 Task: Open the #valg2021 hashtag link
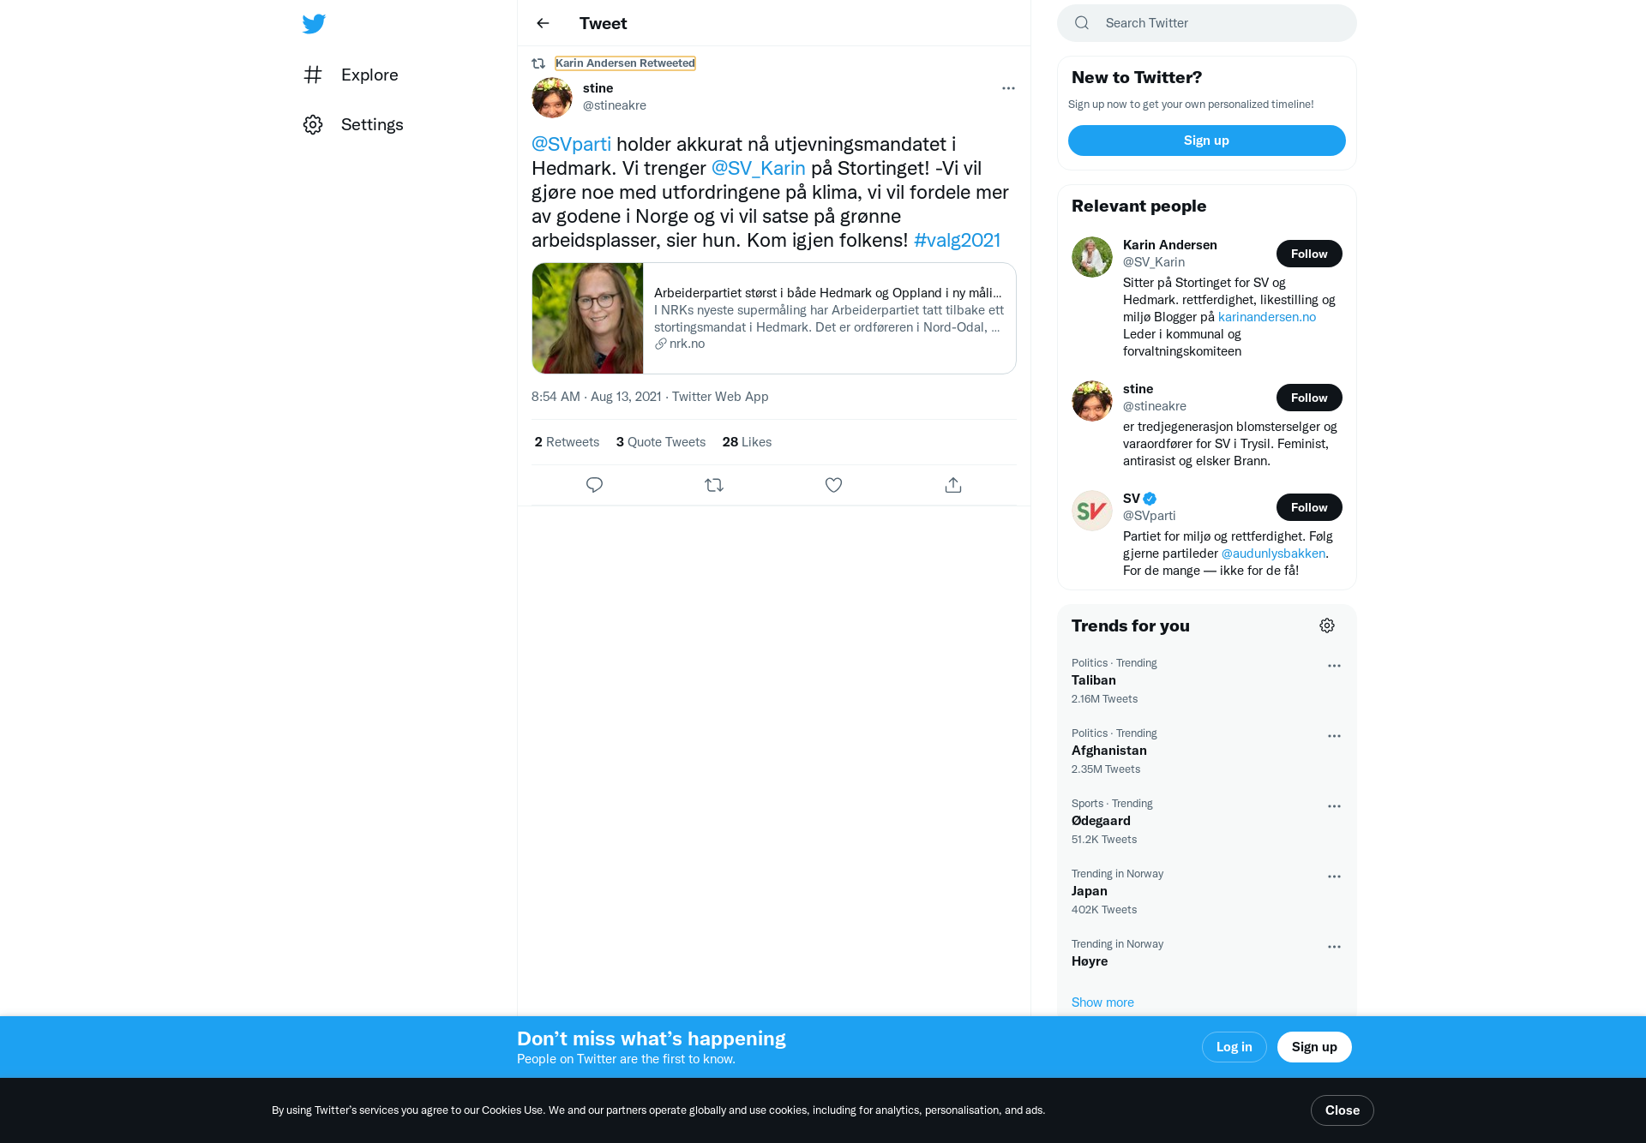pos(957,240)
